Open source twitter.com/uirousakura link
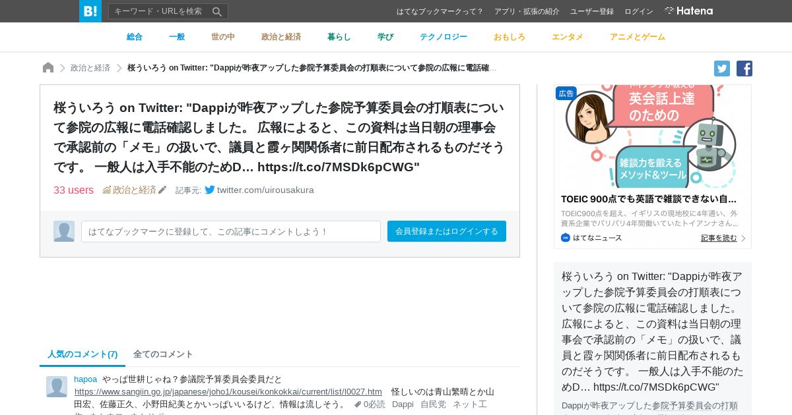792x415 pixels. coord(265,190)
